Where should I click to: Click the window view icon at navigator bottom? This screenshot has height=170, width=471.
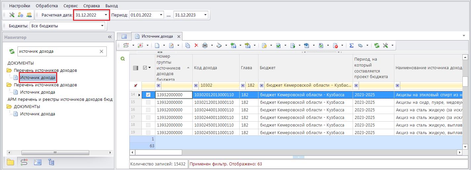(x=38, y=162)
